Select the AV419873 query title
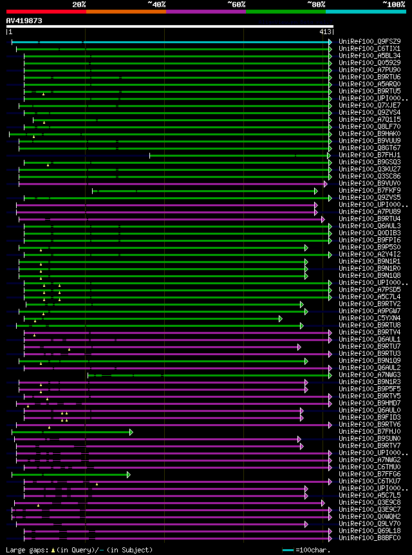 pyautogui.click(x=24, y=21)
